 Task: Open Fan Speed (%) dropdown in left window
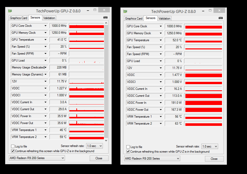46,47
